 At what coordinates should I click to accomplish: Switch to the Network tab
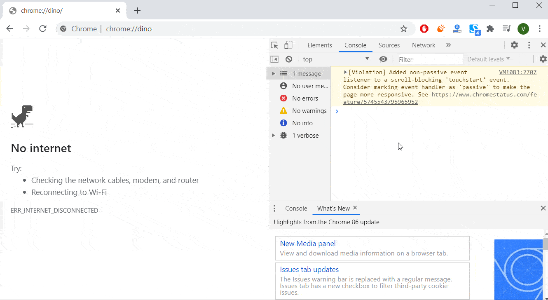pyautogui.click(x=424, y=45)
